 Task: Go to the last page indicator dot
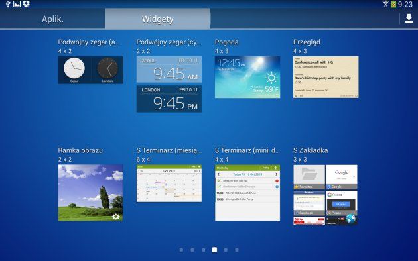[x=237, y=250]
